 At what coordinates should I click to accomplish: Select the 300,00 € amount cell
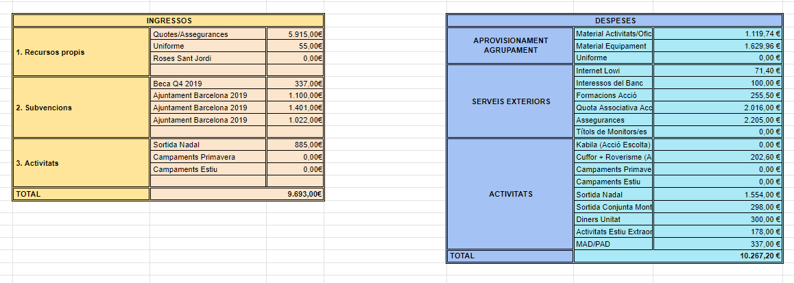(717, 219)
